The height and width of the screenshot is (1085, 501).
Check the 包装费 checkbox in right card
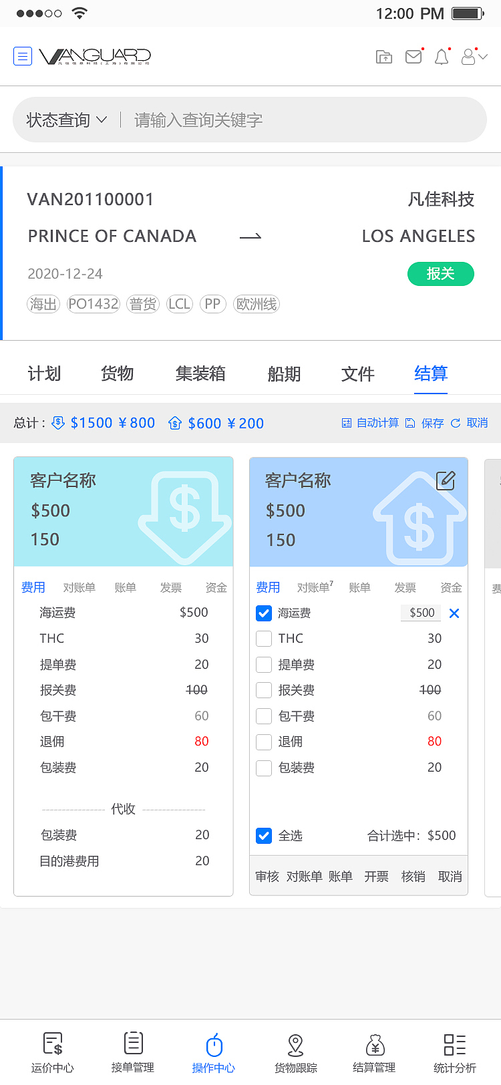tap(264, 768)
